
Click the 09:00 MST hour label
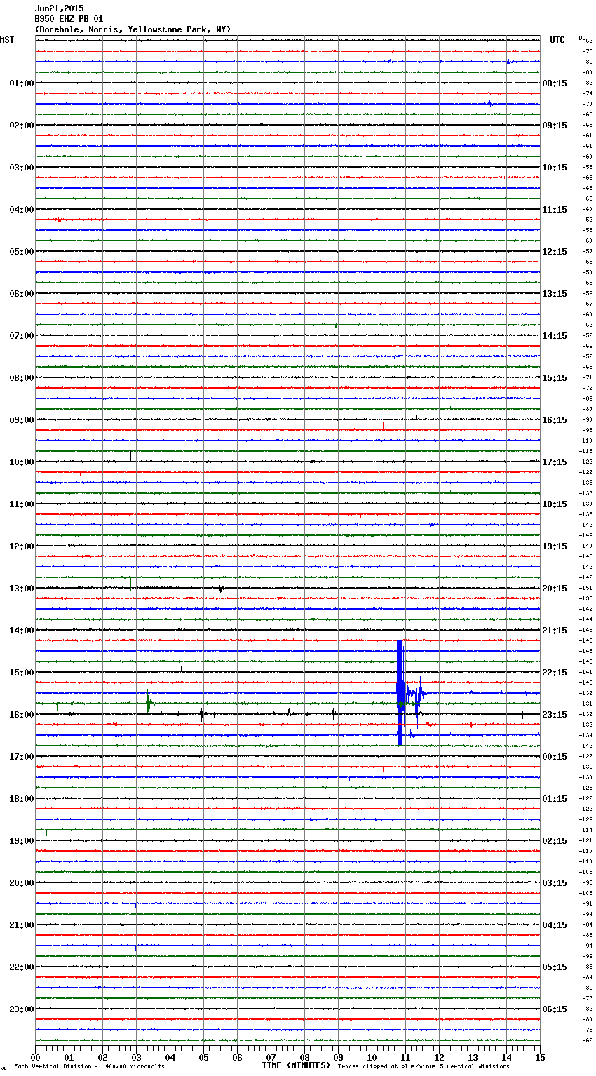coord(22,420)
